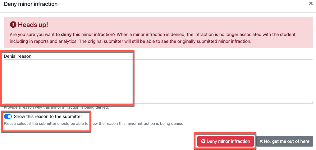Click the "Deny minor infraction" dialog title

tap(30, 4)
